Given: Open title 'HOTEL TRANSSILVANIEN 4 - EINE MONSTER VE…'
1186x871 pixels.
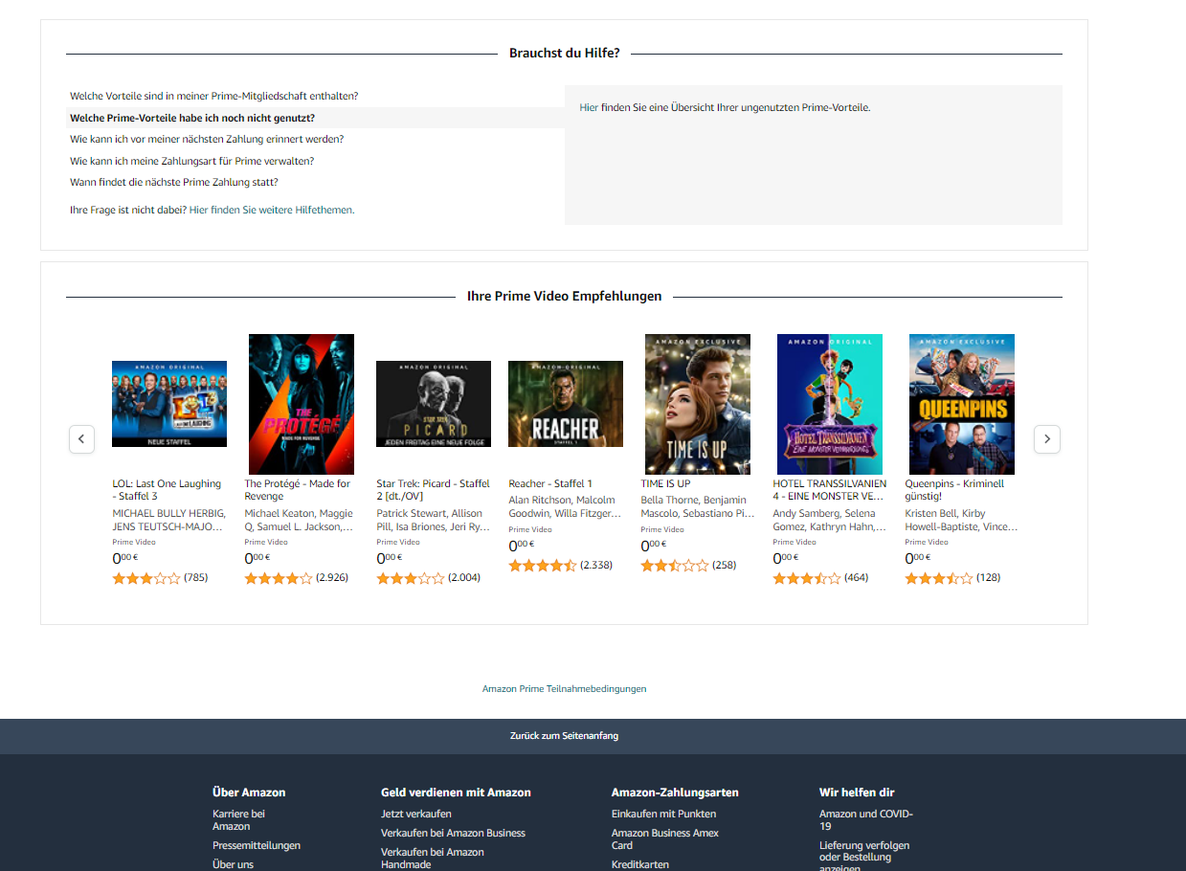Looking at the screenshot, I should click(830, 490).
